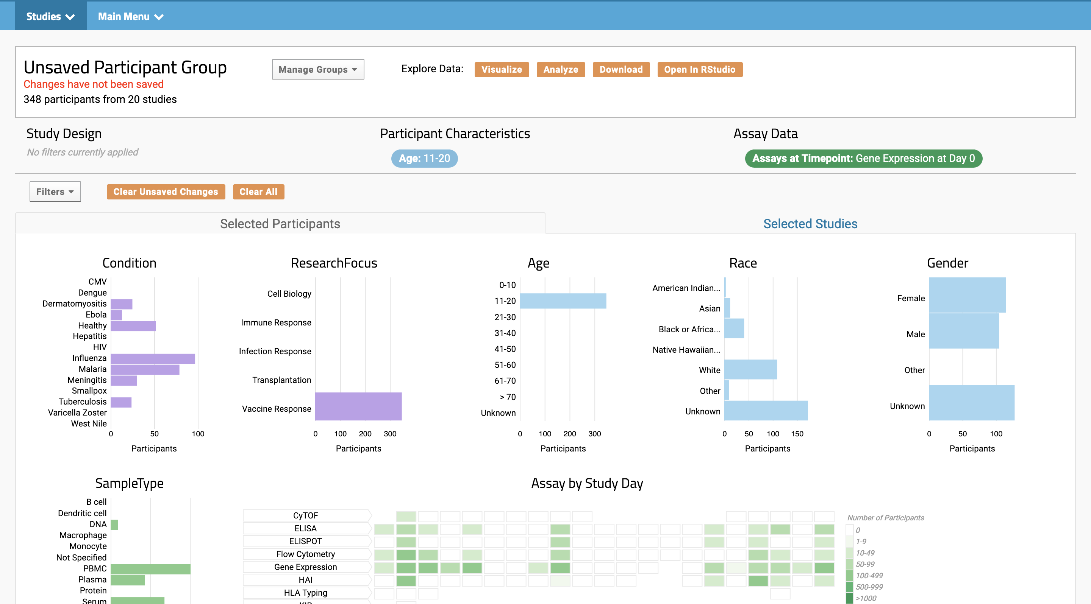Click the American Indian... race label

686,288
